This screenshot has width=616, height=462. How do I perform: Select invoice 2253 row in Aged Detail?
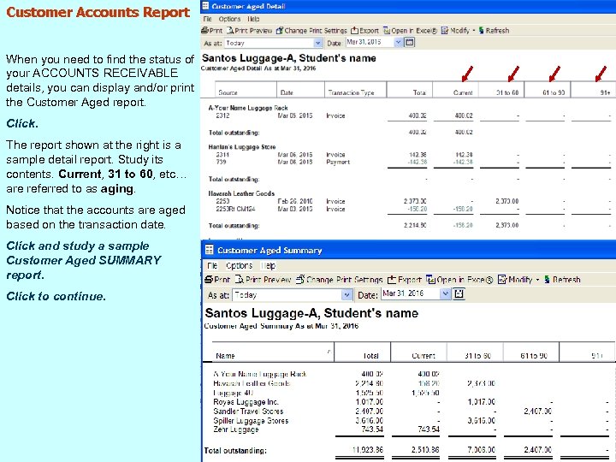tap(409, 201)
